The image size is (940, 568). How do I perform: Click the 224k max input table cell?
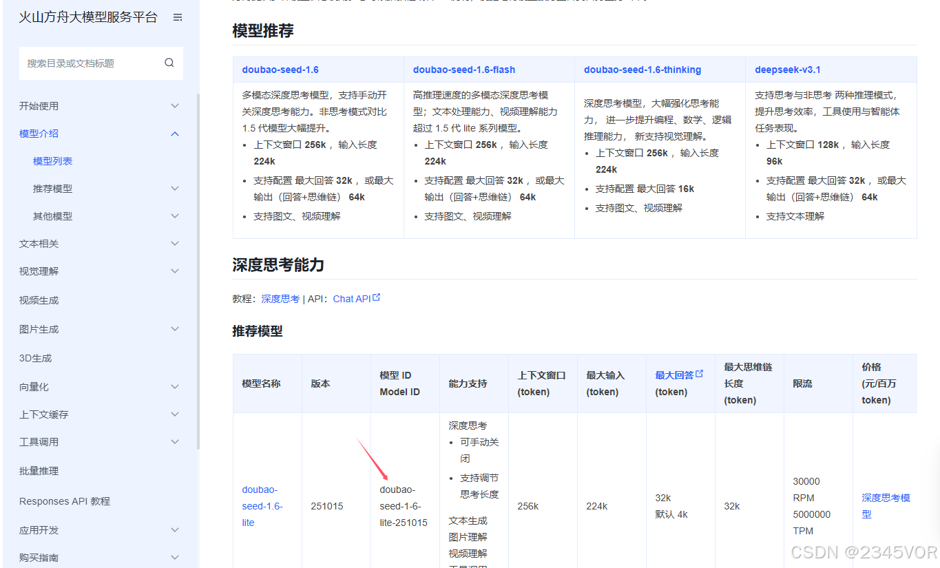(x=597, y=506)
